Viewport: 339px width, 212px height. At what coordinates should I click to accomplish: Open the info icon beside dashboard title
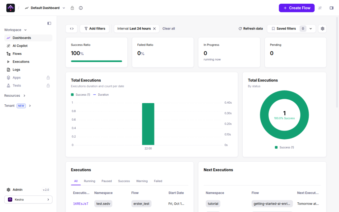click(x=81, y=8)
